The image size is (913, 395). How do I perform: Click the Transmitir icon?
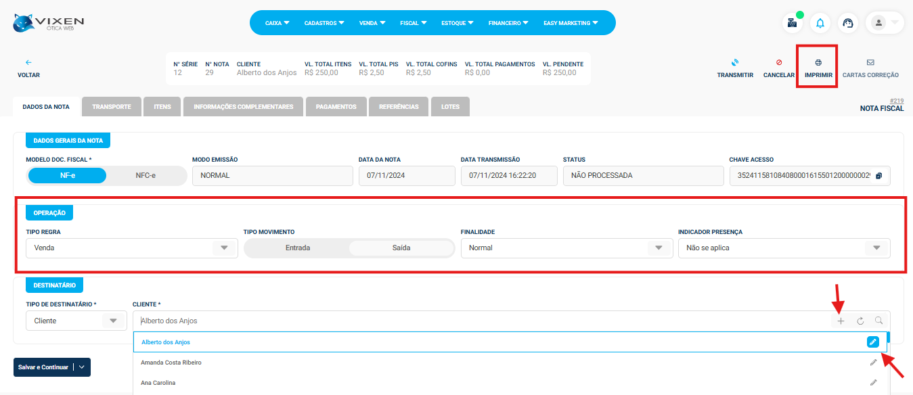click(x=735, y=63)
